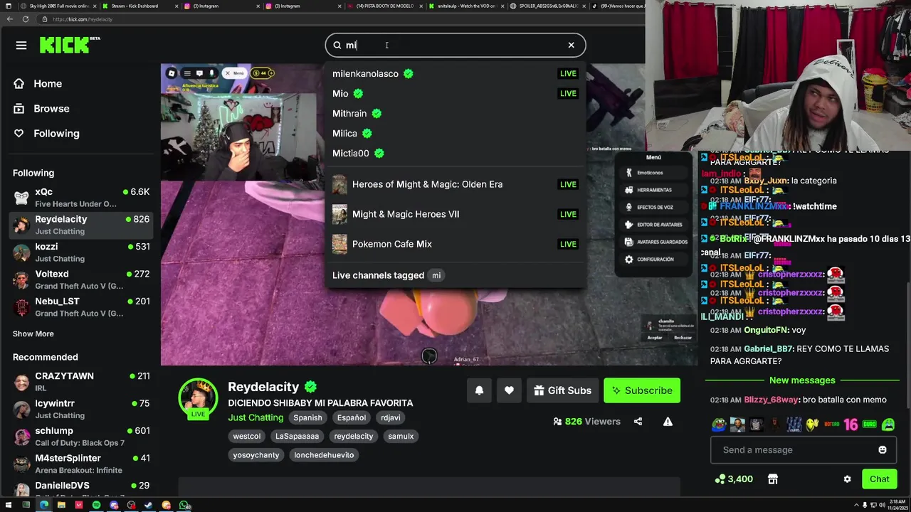Screen dimensions: 911x512
Task: Open the hamburger sidebar menu
Action: pyautogui.click(x=21, y=46)
